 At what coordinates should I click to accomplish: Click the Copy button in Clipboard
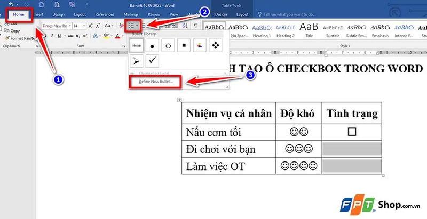click(12, 31)
